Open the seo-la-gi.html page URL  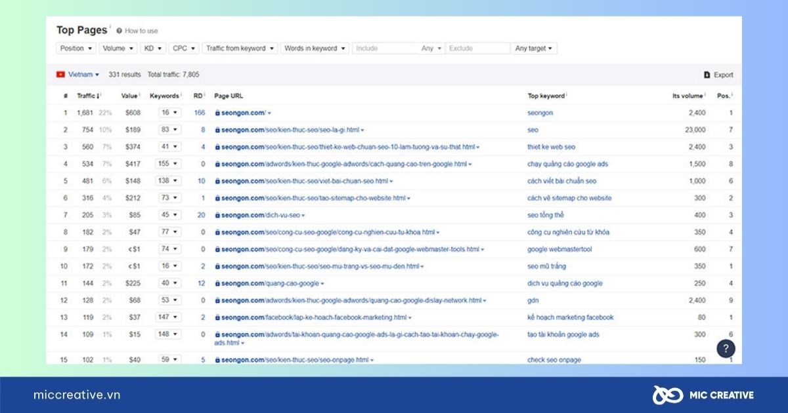[290, 130]
